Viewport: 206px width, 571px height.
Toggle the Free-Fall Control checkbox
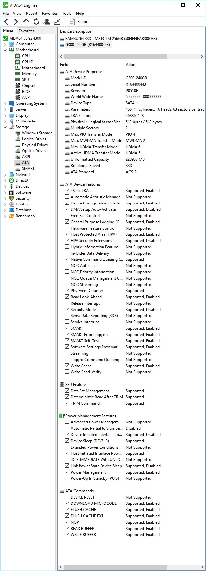67,216
